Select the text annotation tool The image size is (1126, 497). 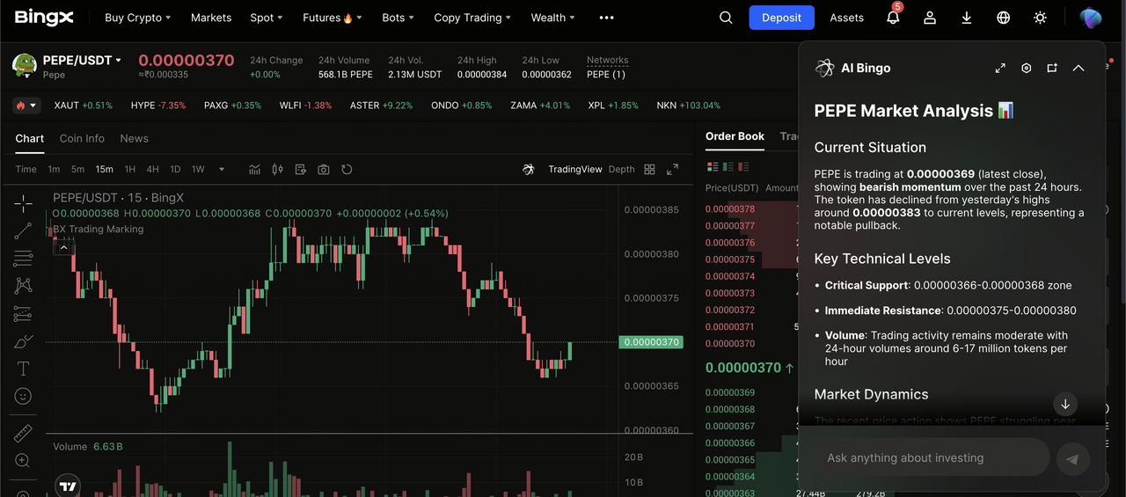23,369
